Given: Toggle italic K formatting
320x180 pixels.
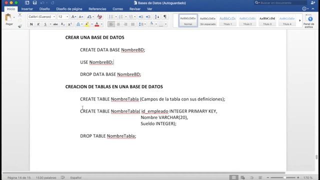Looking at the screenshot, I should coord(38,24).
